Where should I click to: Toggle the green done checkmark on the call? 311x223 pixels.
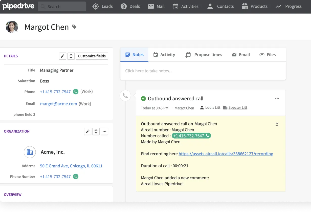[x=143, y=99]
